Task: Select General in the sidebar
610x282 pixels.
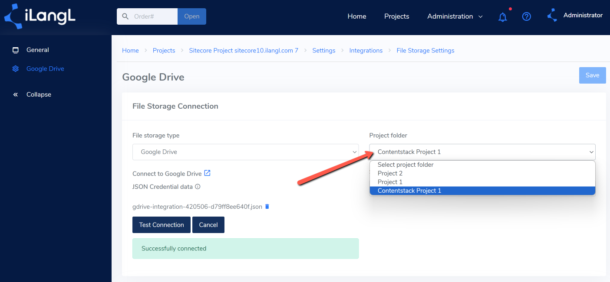Action: tap(38, 50)
